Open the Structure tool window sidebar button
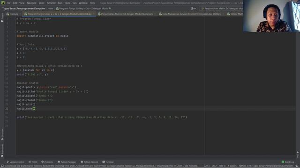The image size is (300, 168). 2,134
